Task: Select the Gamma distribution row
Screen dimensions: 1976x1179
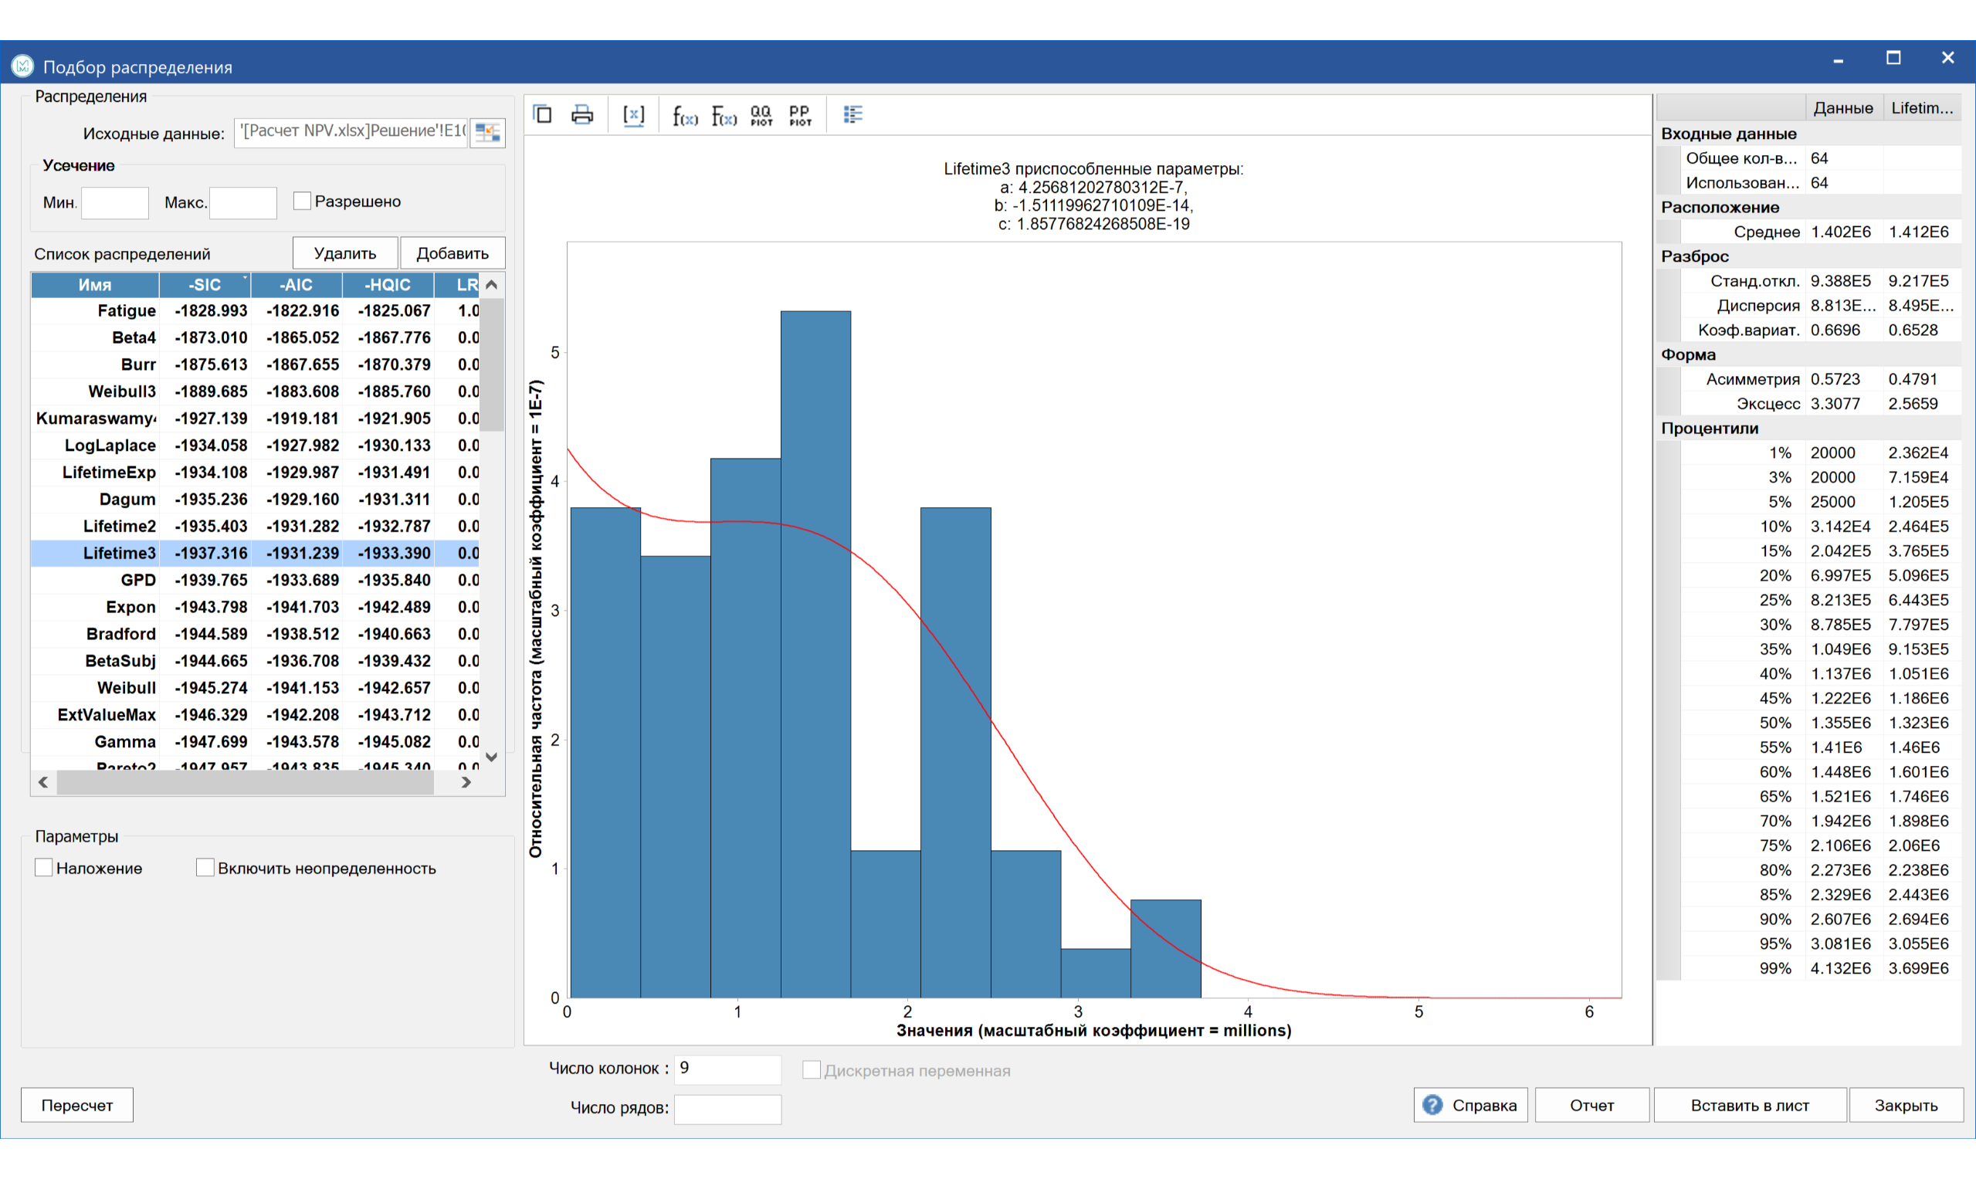Action: 254,741
